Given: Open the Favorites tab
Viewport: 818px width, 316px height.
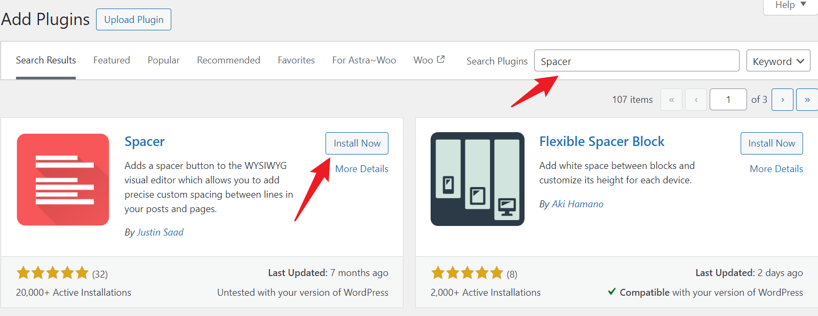Looking at the screenshot, I should (x=296, y=60).
